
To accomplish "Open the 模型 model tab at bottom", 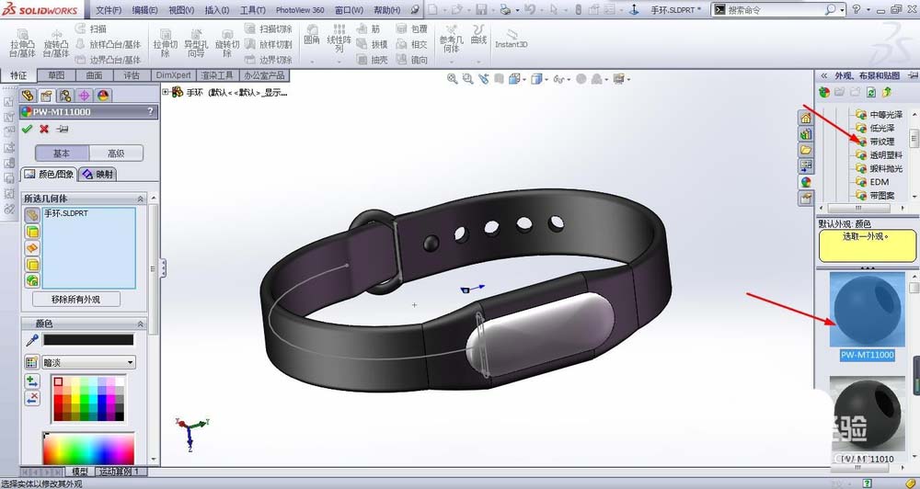I will tap(80, 472).
